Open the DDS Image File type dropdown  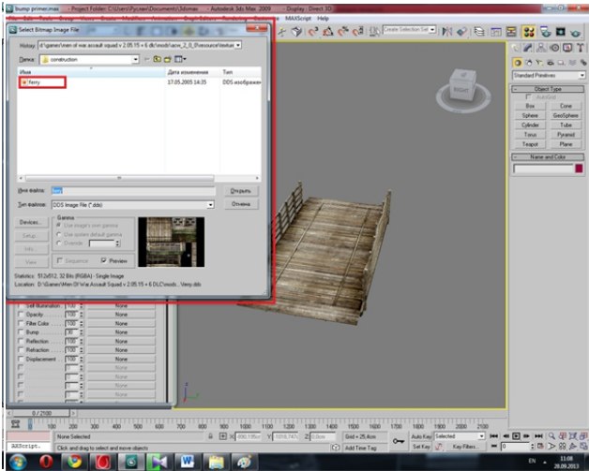pyautogui.click(x=210, y=205)
